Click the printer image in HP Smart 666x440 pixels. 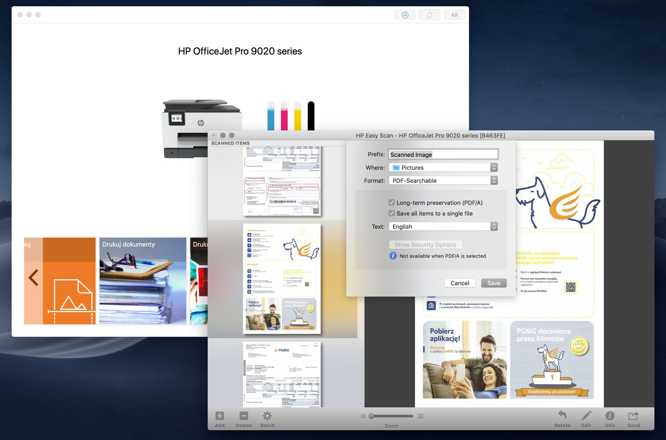pyautogui.click(x=201, y=129)
